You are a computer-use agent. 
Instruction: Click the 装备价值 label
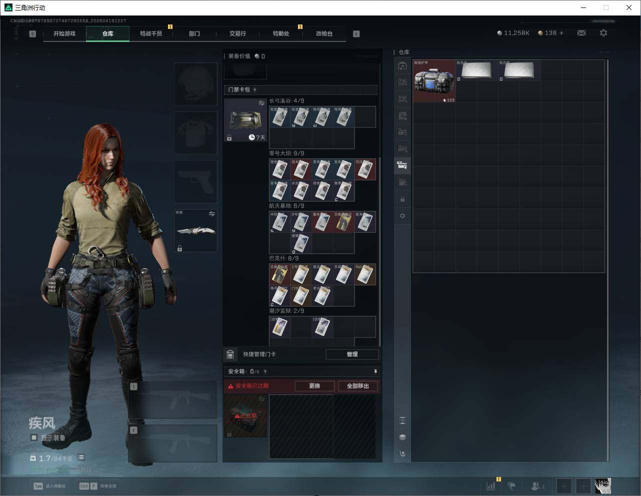(239, 56)
